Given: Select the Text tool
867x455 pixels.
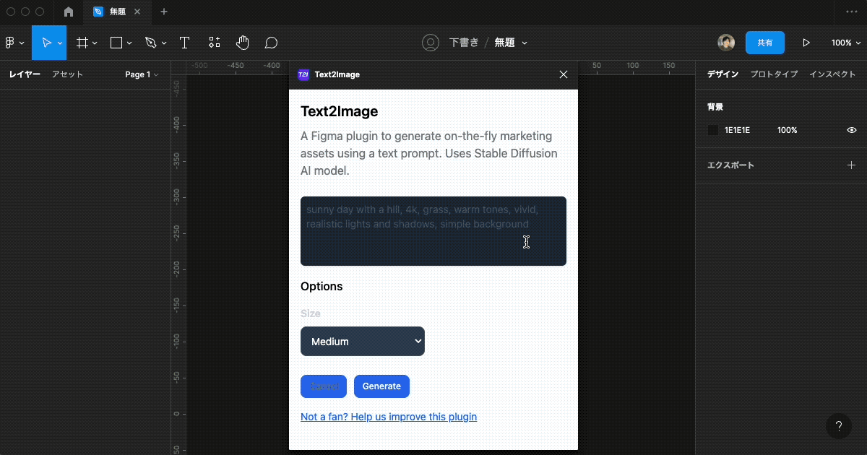Looking at the screenshot, I should click(184, 42).
